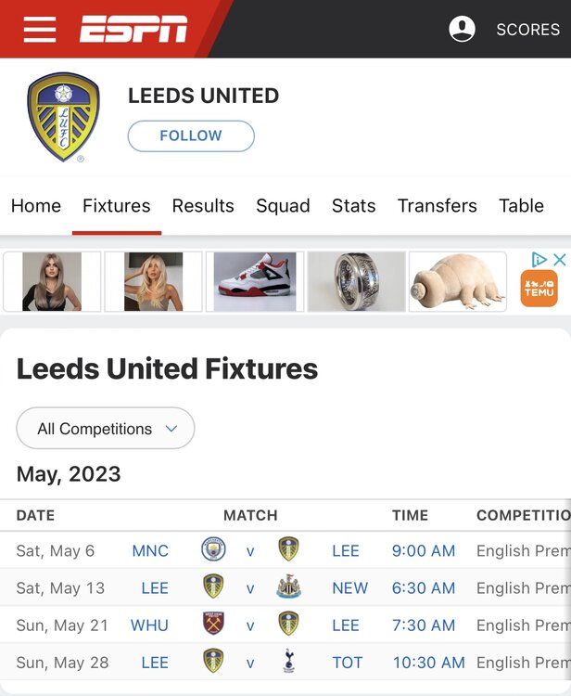Click the Tottenham team crest
This screenshot has height=696, width=571.
tap(288, 662)
